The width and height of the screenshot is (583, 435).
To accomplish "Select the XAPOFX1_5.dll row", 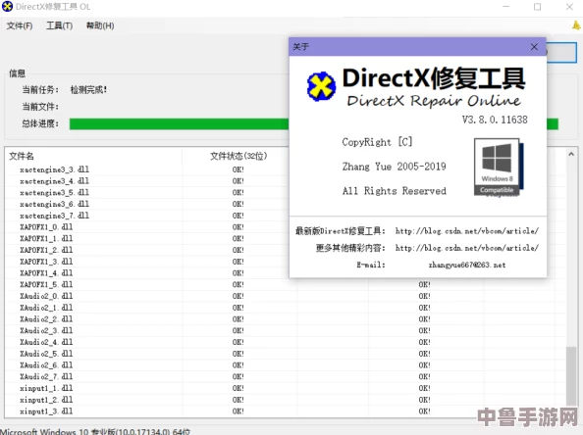I will pyautogui.click(x=286, y=285).
